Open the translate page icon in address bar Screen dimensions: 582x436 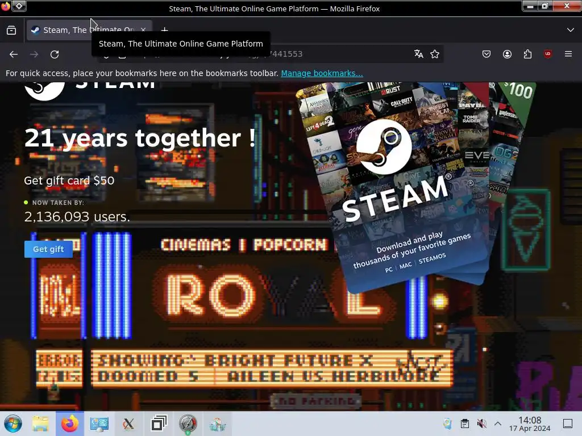click(x=419, y=54)
